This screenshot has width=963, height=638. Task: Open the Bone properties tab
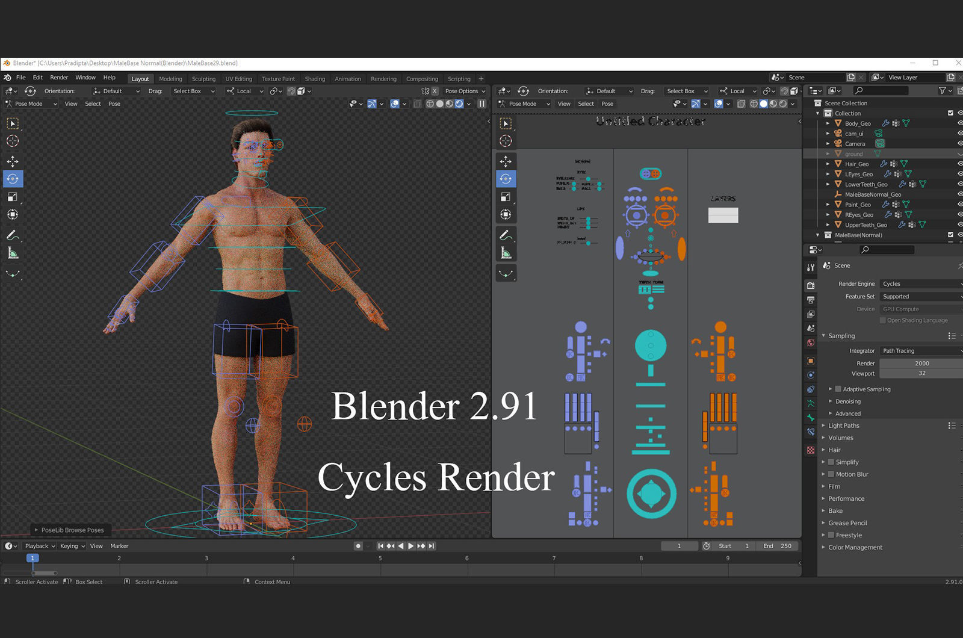[811, 418]
